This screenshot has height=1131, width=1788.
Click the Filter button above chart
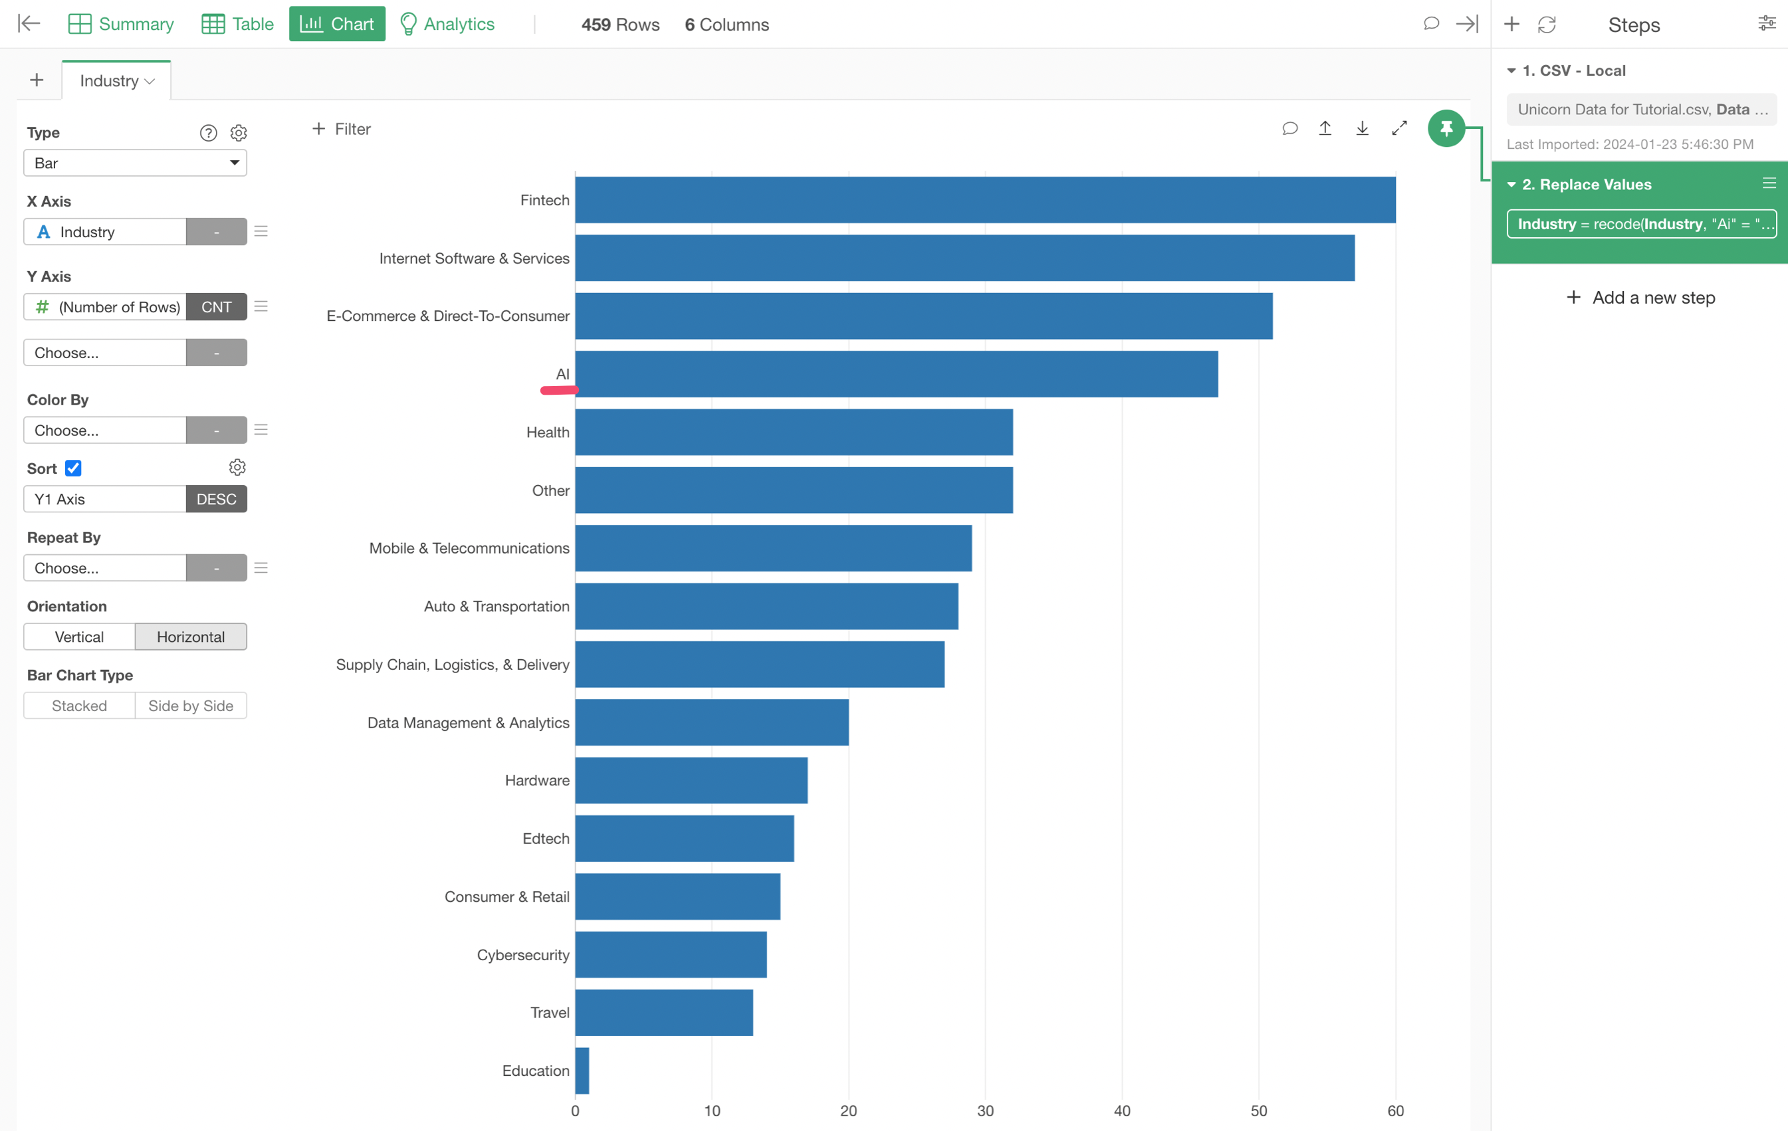[x=342, y=129]
